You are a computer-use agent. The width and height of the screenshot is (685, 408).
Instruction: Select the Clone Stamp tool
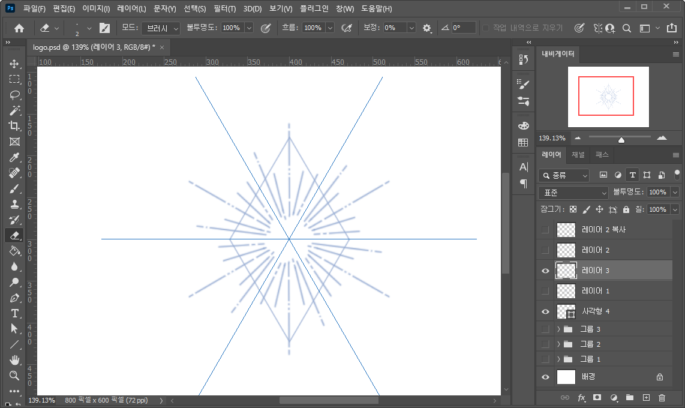[14, 204]
